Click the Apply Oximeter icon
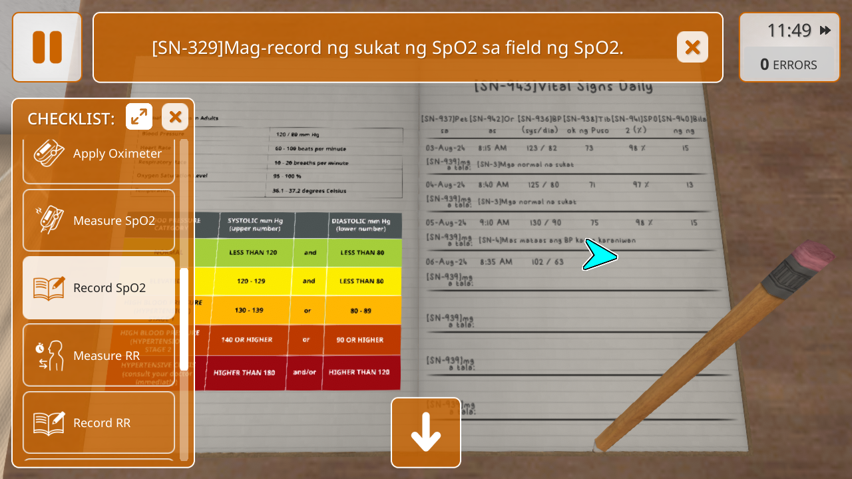Viewport: 852px width, 479px height. (49, 153)
